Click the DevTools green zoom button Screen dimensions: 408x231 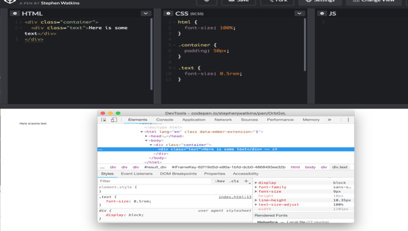(118, 113)
